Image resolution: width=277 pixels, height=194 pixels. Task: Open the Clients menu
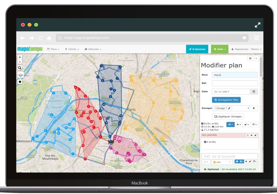[72, 49]
